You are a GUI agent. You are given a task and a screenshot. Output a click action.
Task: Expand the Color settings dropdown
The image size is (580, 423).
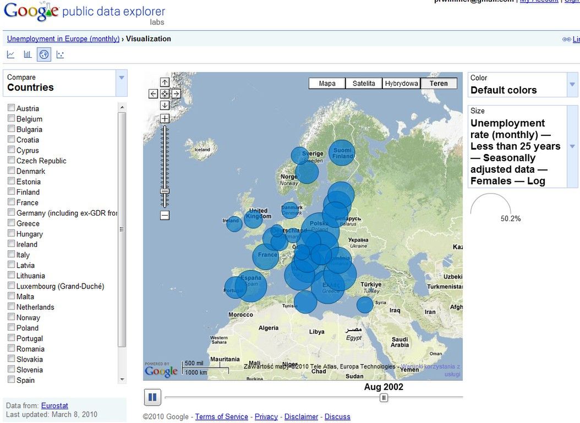click(x=571, y=85)
